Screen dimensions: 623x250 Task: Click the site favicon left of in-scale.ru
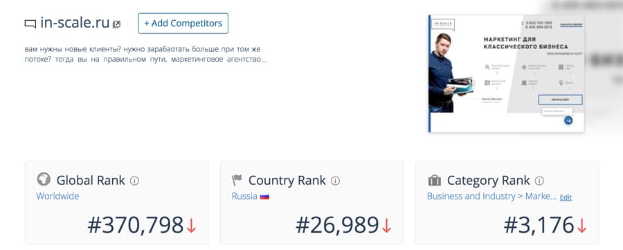tap(30, 24)
